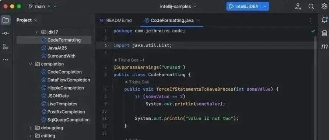This screenshot has width=329, height=140.
Task: Click CodeFormatting class name in declaration
Action: click(167, 75)
